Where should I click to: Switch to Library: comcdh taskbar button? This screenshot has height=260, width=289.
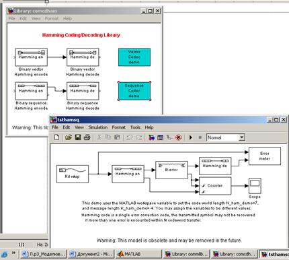(235, 254)
